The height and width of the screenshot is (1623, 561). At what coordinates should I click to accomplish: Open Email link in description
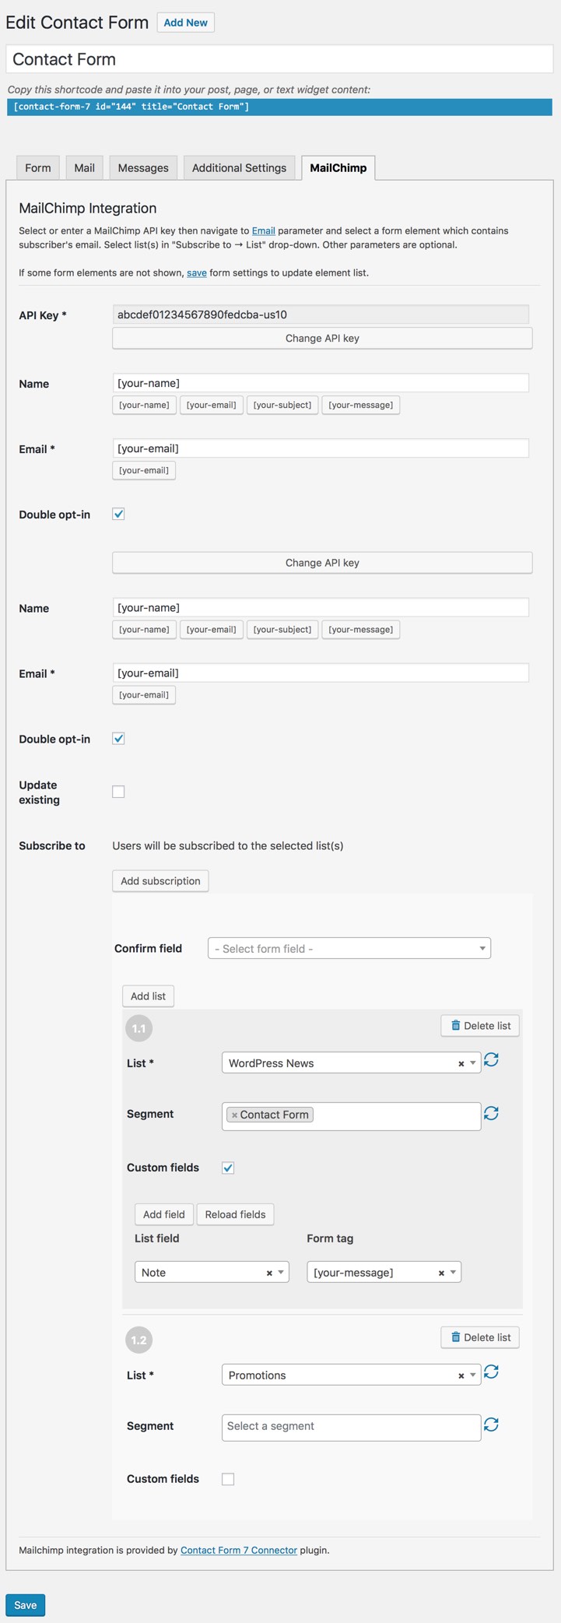(263, 231)
